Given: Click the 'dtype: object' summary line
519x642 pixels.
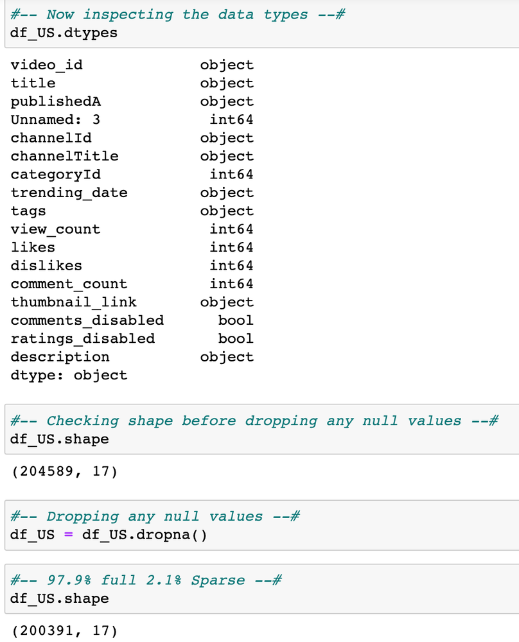Looking at the screenshot, I should [x=69, y=375].
